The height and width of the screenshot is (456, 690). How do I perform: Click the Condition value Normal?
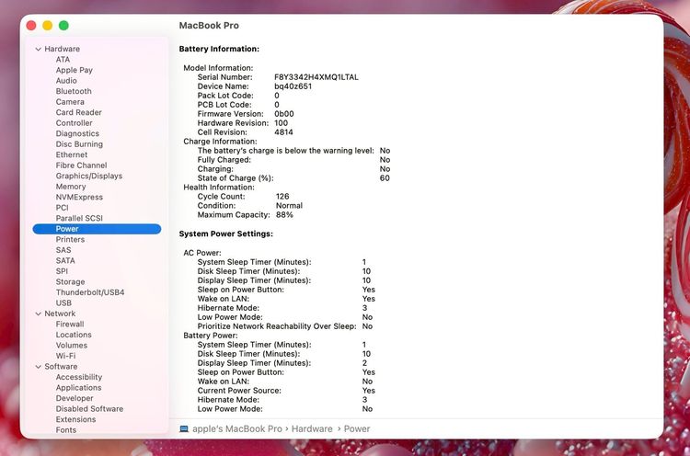click(x=289, y=206)
